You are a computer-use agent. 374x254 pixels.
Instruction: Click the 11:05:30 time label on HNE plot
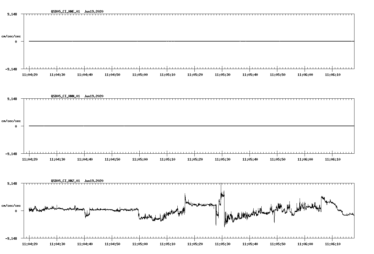click(x=223, y=74)
